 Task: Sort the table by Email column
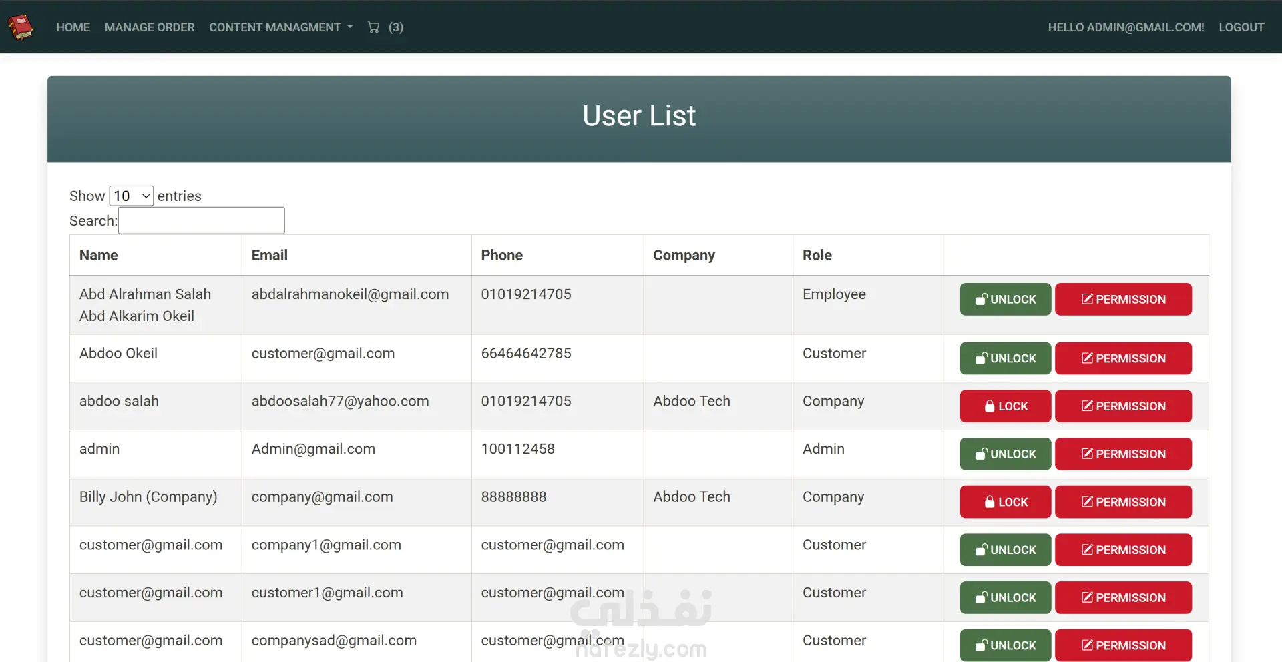pos(270,255)
